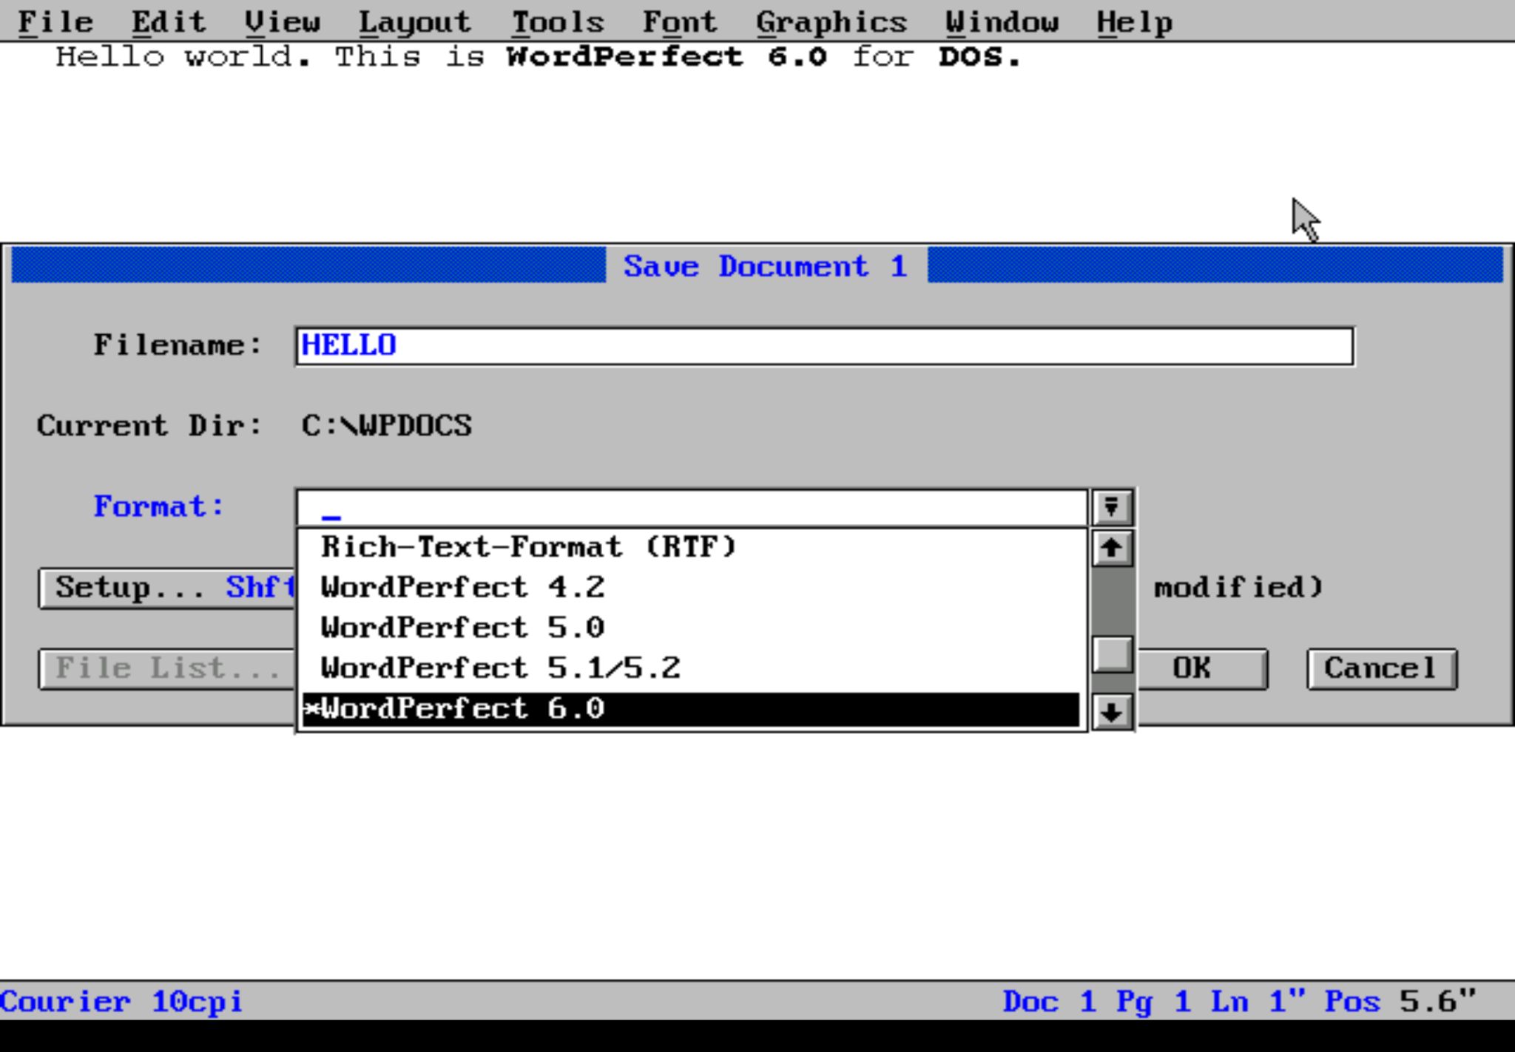Image resolution: width=1515 pixels, height=1052 pixels.
Task: Open the Layout menu
Action: coord(414,21)
